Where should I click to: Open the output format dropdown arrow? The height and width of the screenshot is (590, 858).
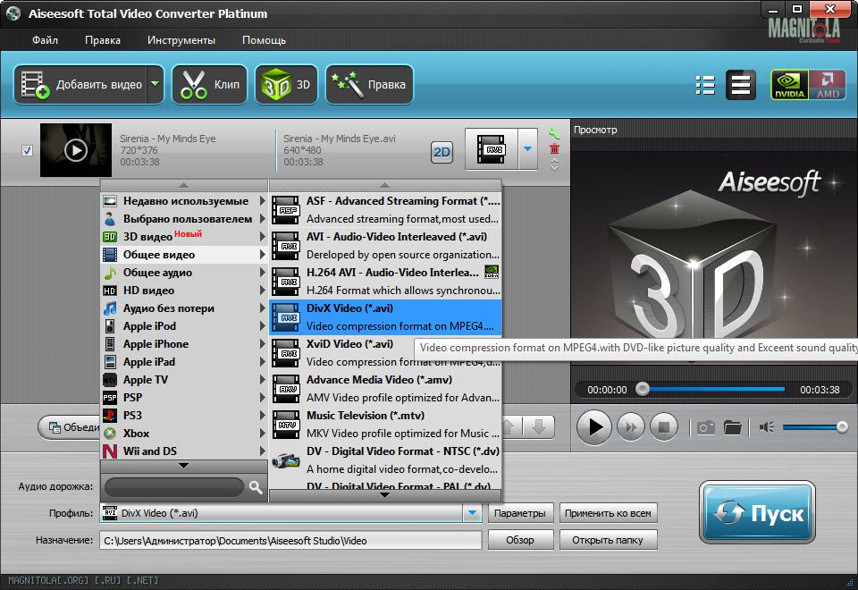point(529,149)
